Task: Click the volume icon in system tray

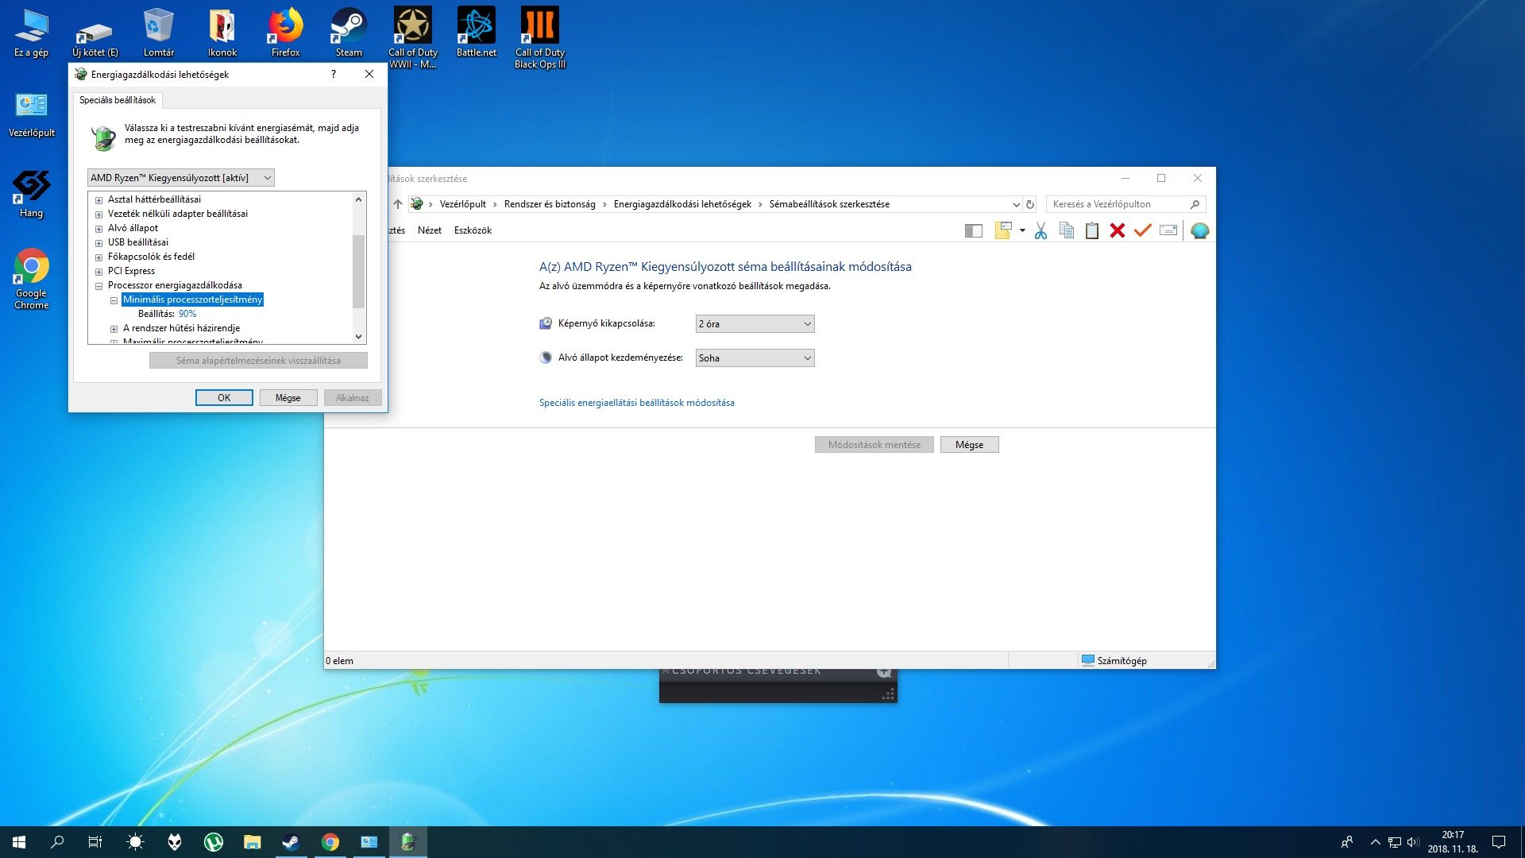Action: (x=1413, y=842)
